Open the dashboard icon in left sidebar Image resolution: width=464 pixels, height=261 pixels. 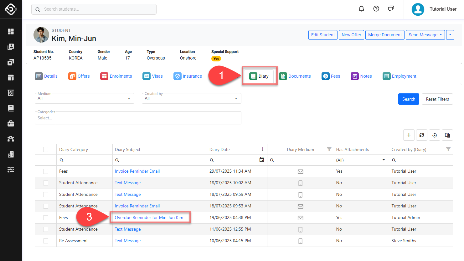11,31
